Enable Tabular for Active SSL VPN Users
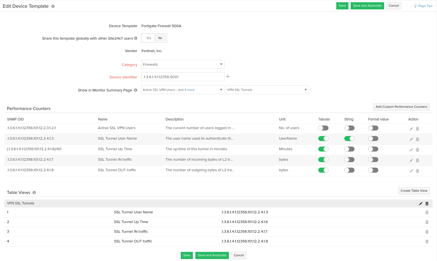This screenshot has width=437, height=261. coord(323,128)
